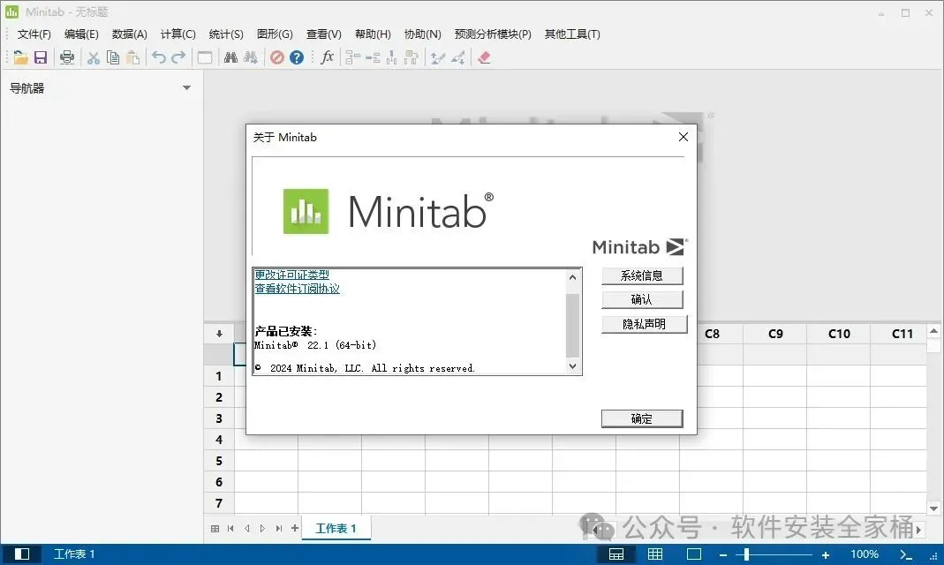
Task: Click the Find and Replace binoculars icon
Action: tap(251, 57)
